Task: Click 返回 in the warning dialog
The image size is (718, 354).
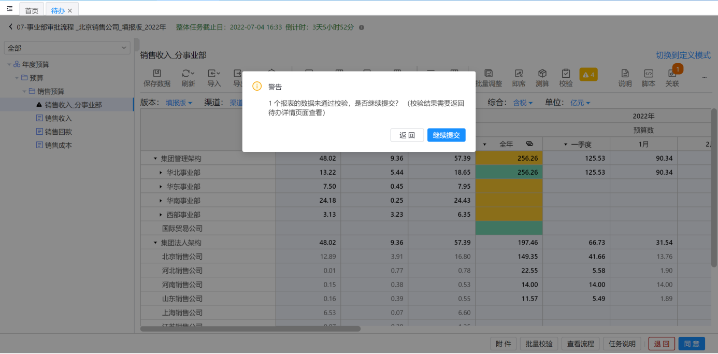Action: pyautogui.click(x=407, y=135)
